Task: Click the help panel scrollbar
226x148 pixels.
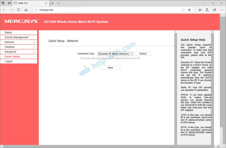Action: (212, 88)
